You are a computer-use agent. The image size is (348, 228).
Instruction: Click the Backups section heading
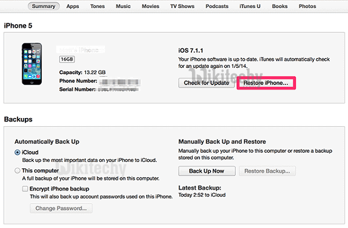(x=18, y=120)
